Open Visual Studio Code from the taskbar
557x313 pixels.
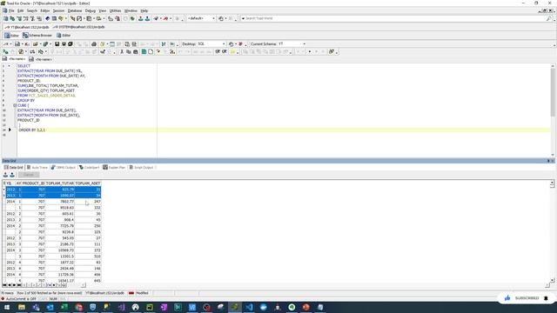[249, 307]
